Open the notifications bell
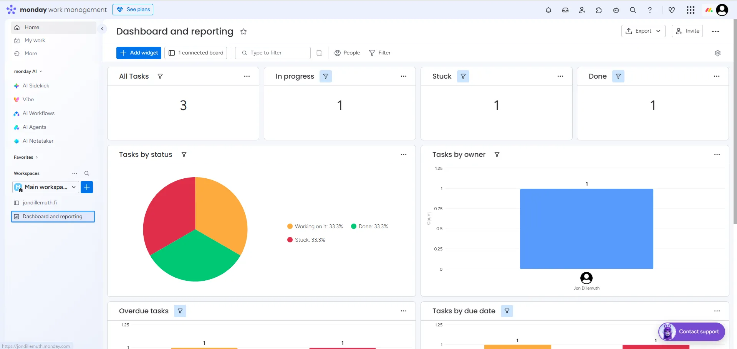This screenshot has height=349, width=737. point(548,10)
